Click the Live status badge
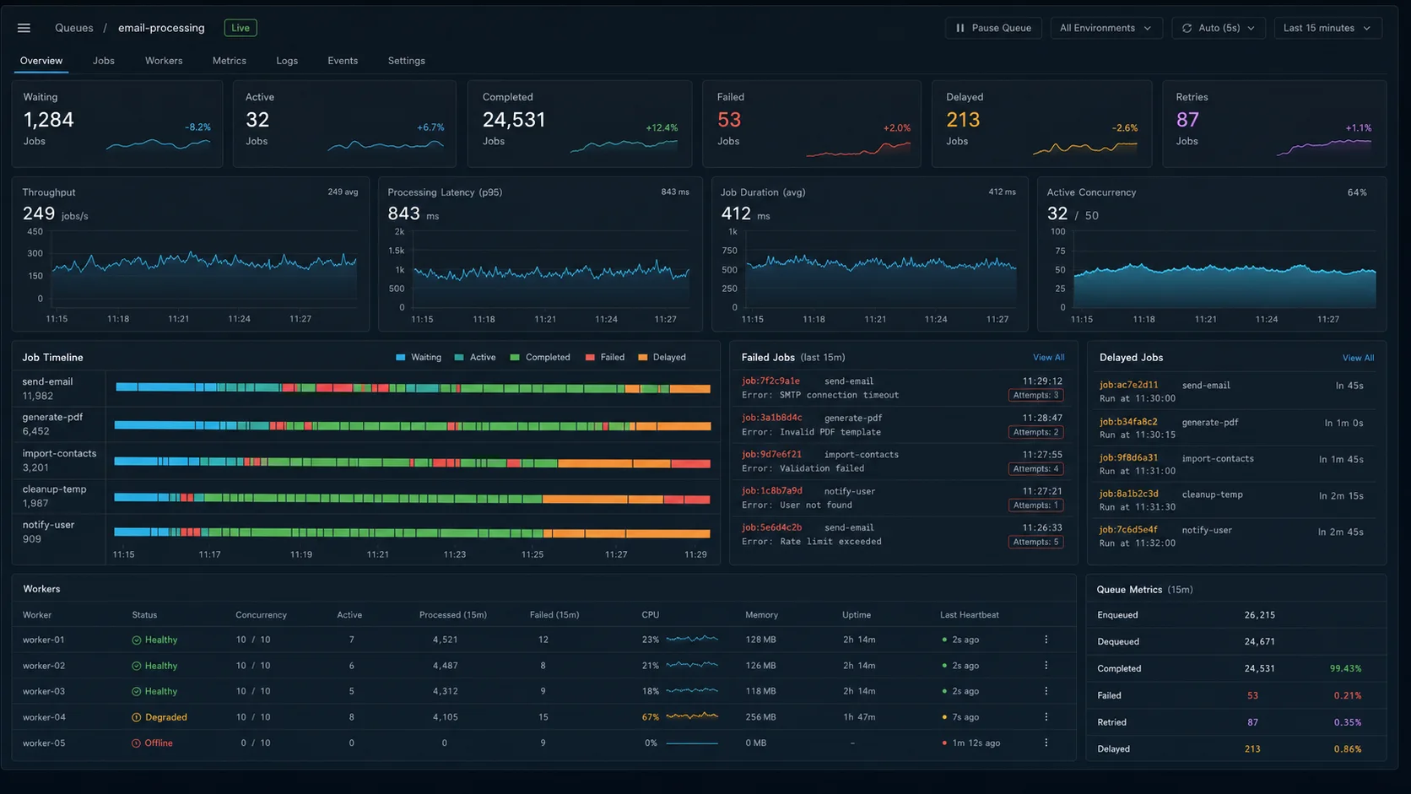Screen dimensions: 1411x794 [241, 28]
